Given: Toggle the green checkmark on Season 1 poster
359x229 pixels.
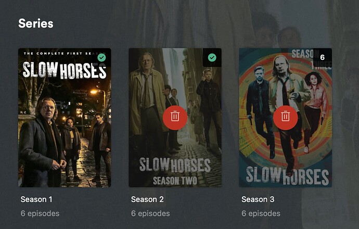Looking at the screenshot, I should pos(101,57).
